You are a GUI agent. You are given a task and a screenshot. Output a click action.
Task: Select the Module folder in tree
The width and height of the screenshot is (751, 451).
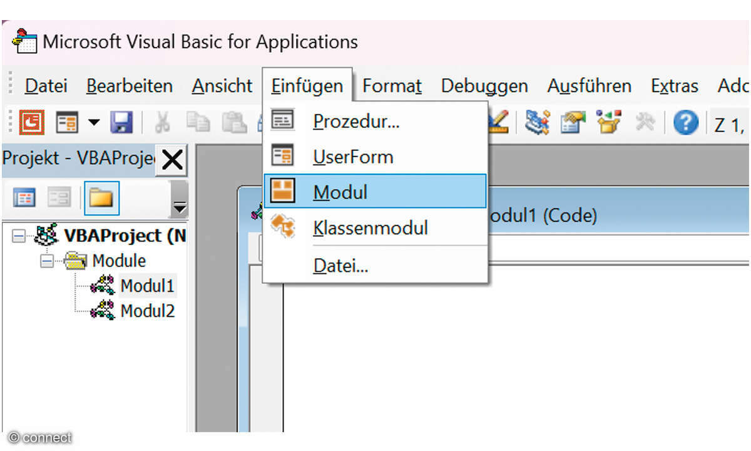point(119,261)
